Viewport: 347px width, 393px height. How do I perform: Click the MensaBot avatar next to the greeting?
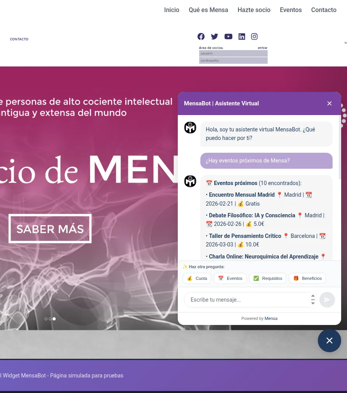tap(190, 127)
